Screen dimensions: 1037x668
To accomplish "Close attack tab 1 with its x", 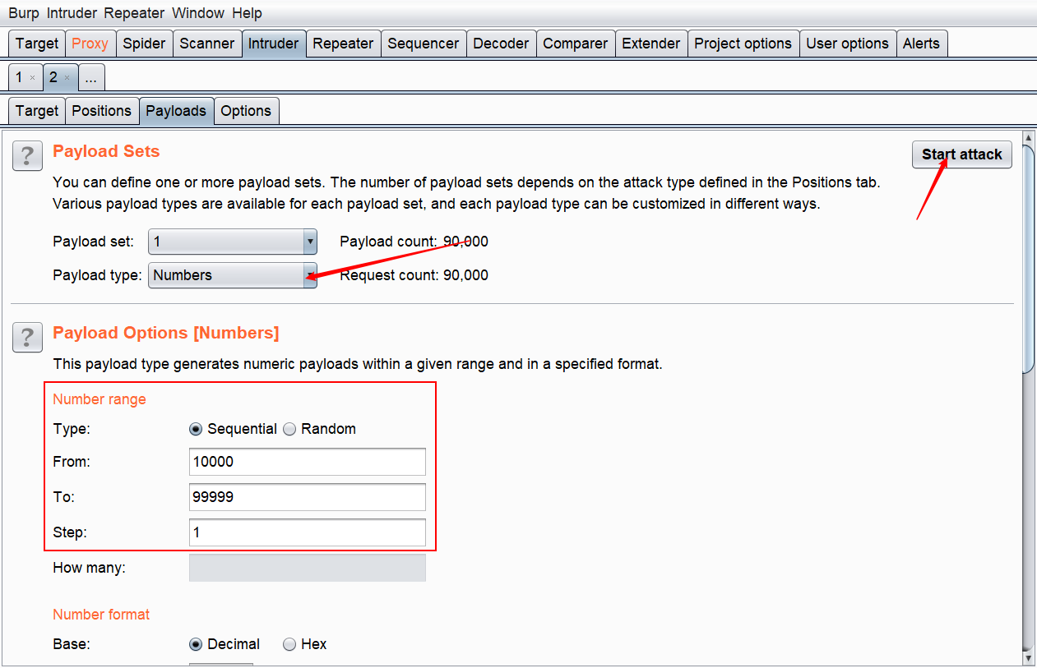I will tap(32, 78).
